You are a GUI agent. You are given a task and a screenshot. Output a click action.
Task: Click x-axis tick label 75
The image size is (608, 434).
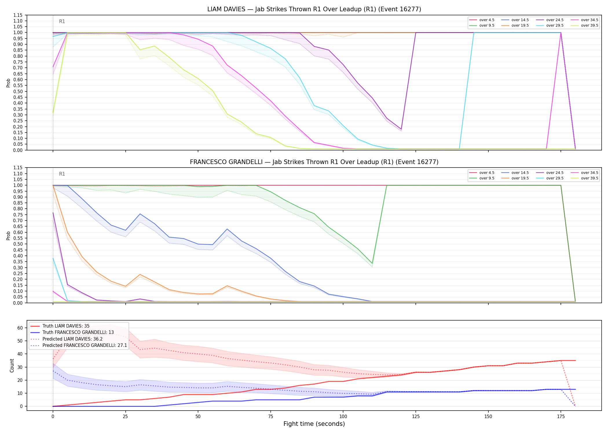click(271, 417)
